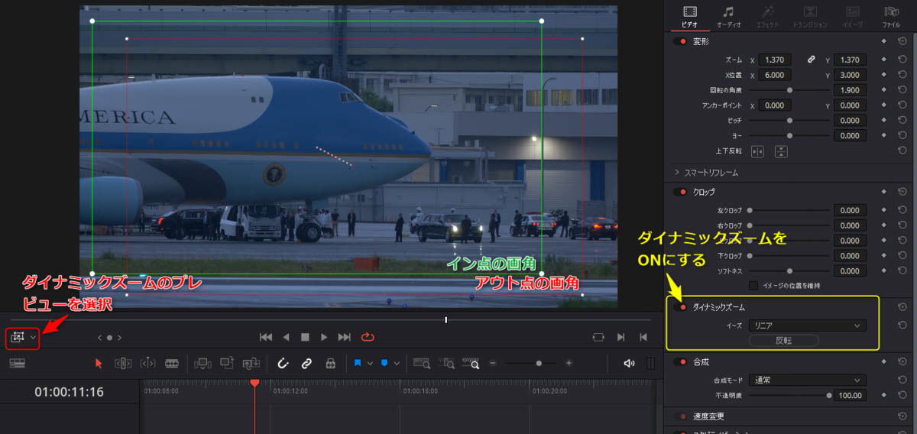Click the 不透明度 opacity slider handle
The image size is (917, 434).
coord(829,396)
